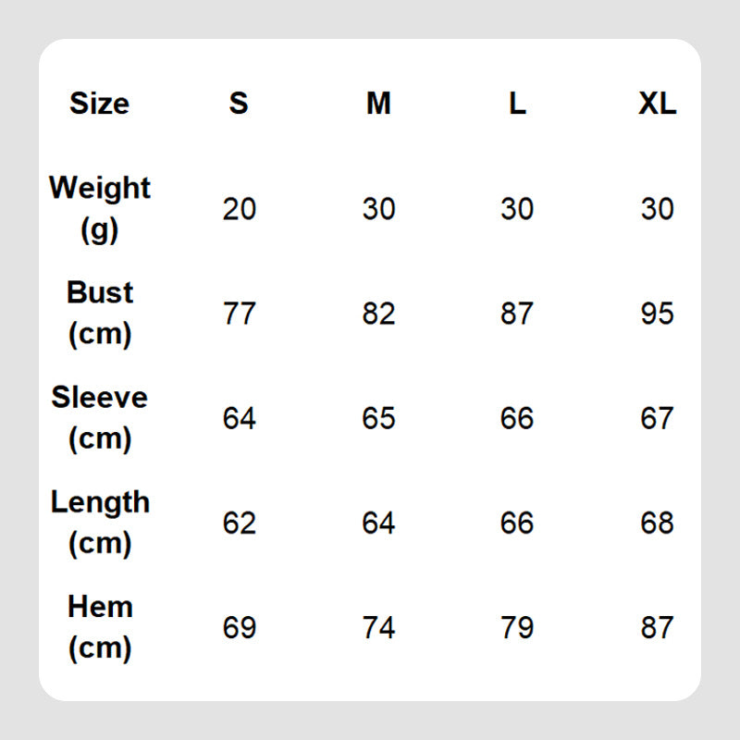The height and width of the screenshot is (740, 740).
Task: Click the Size header label
Action: pos(99,103)
